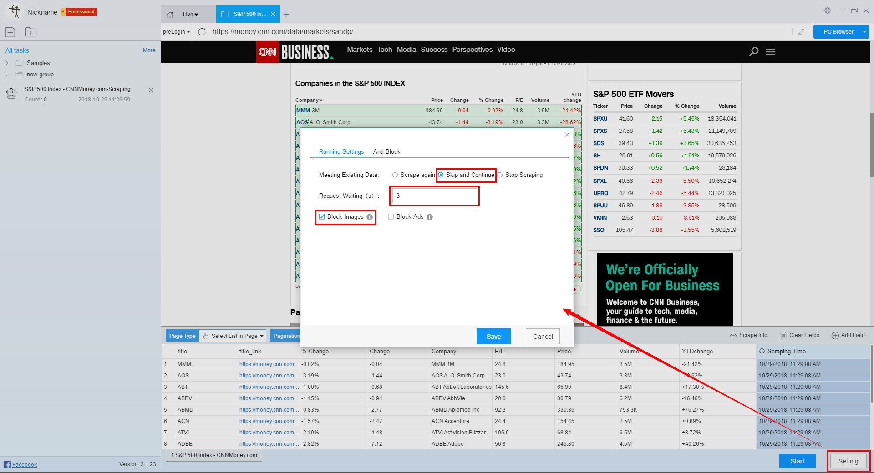Click the UPRO ticker link

601,193
